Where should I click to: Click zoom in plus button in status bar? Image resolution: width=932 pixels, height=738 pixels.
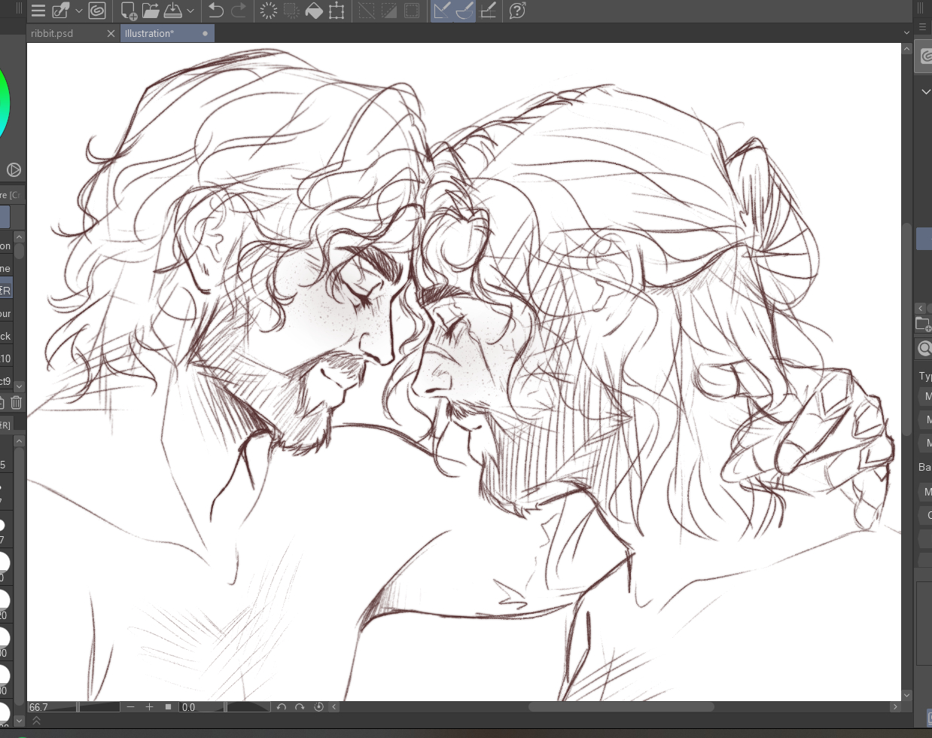pyautogui.click(x=149, y=707)
